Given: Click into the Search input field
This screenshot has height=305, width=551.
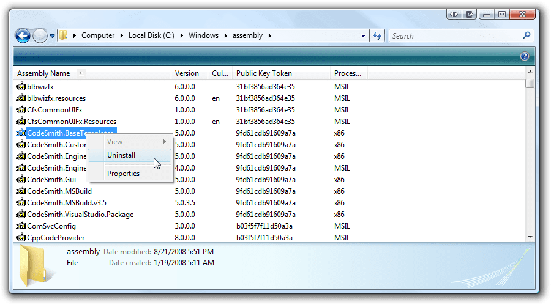Looking at the screenshot, I should click(455, 36).
